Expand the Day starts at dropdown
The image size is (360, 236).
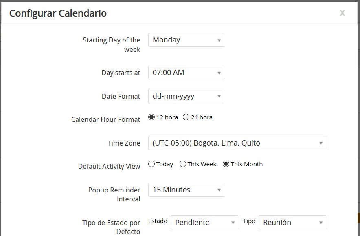[x=186, y=73]
